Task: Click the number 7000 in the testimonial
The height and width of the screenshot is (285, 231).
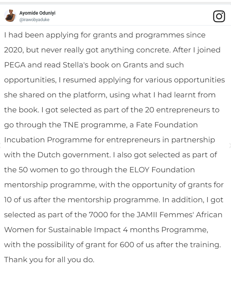Action: 98,215
